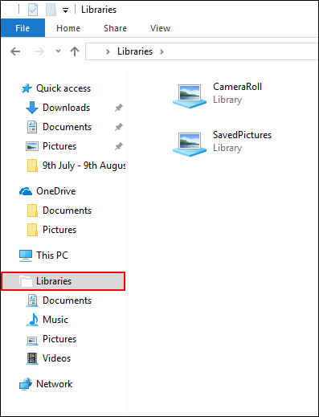Click the pin icon next to Downloads
This screenshot has width=319, height=417.
(119, 108)
